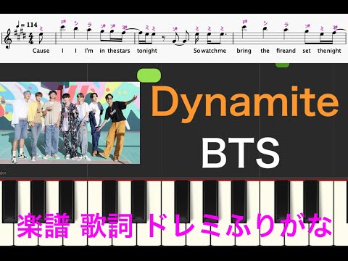Open the BTS group photo
Image resolution: width=348 pixels, height=261 pixels.
[70, 123]
